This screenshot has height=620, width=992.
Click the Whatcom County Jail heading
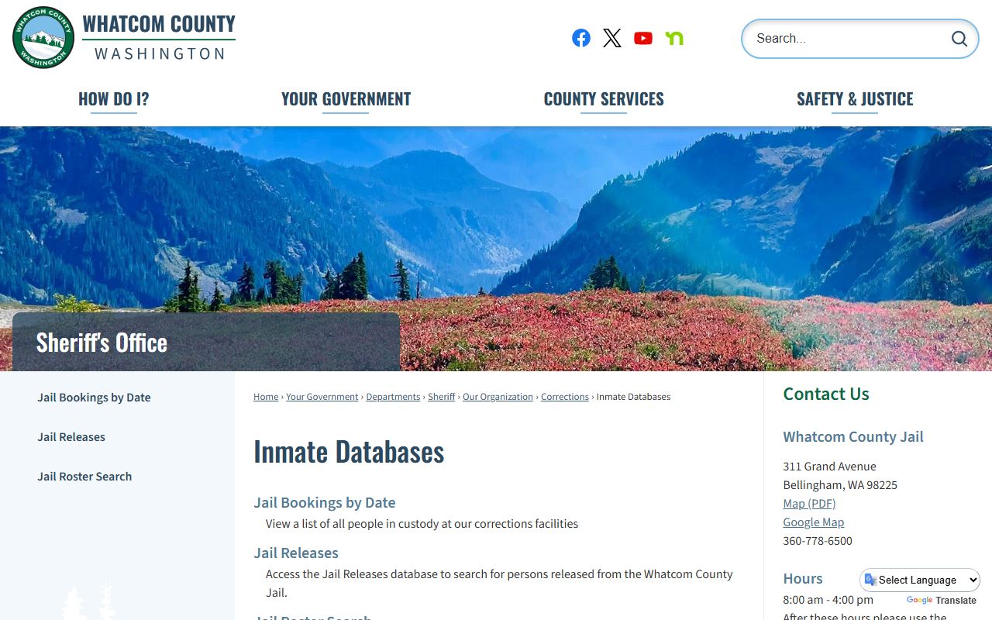coord(853,437)
